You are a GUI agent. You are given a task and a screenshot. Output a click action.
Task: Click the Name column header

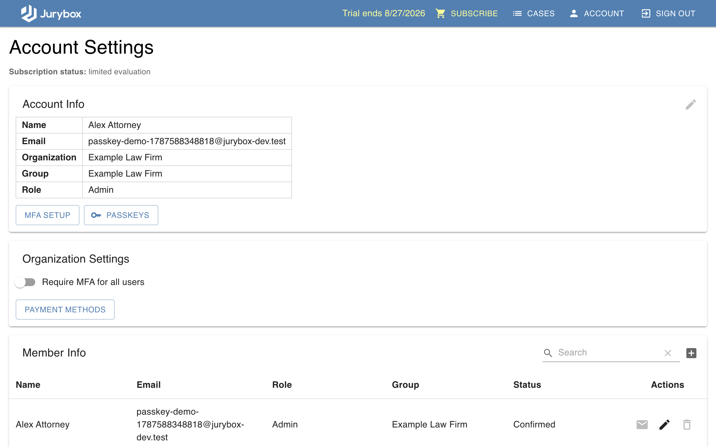pyautogui.click(x=28, y=385)
